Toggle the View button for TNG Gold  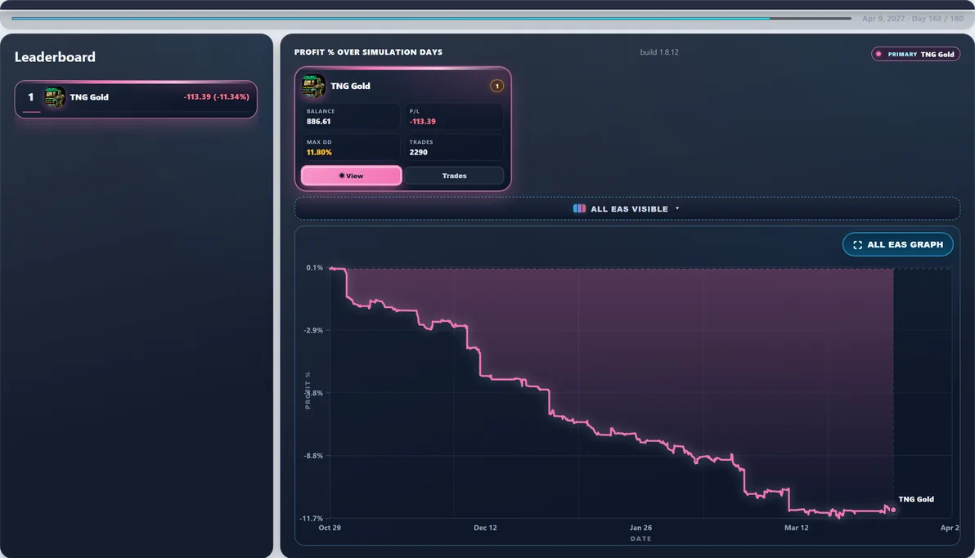pos(352,176)
